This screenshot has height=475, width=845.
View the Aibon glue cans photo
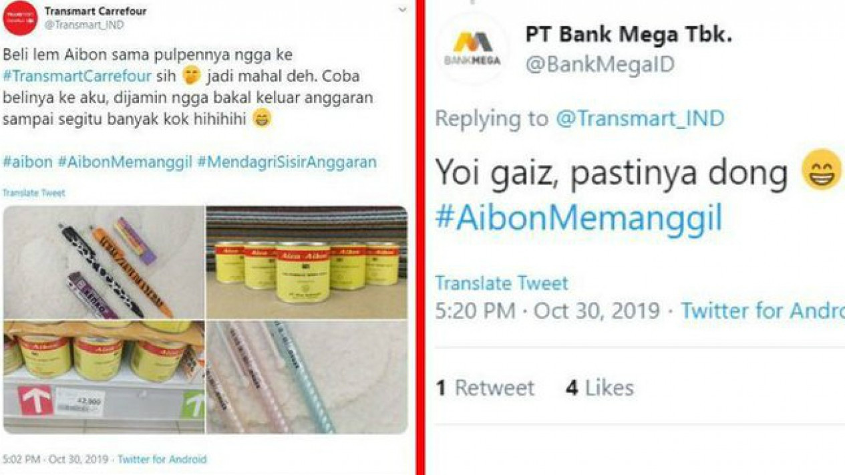[307, 262]
